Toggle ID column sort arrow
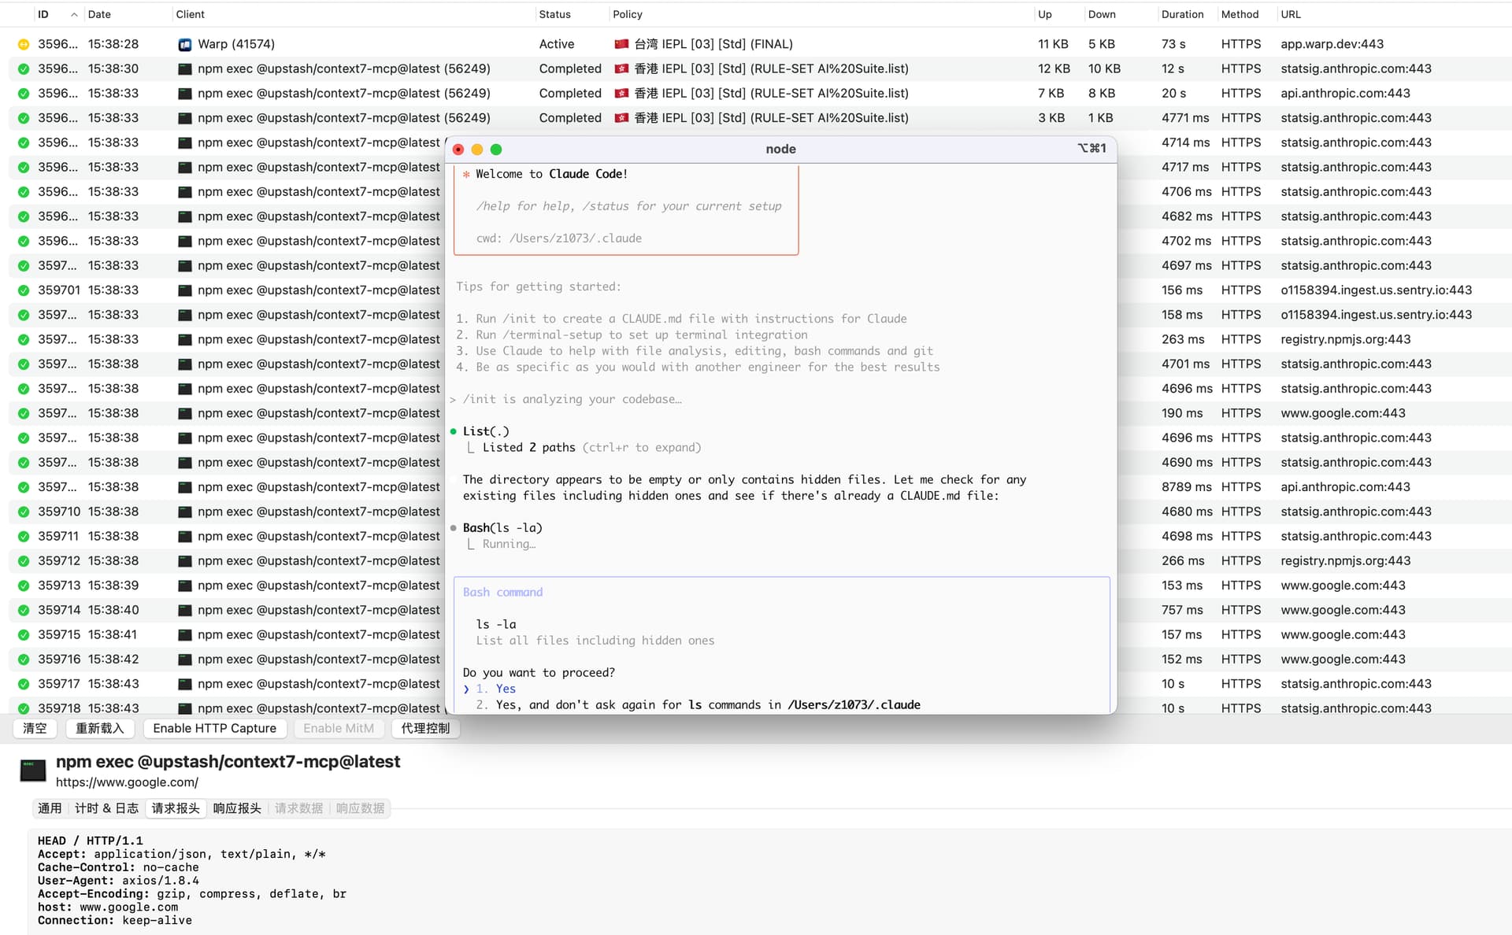The image size is (1512, 935). tap(74, 14)
